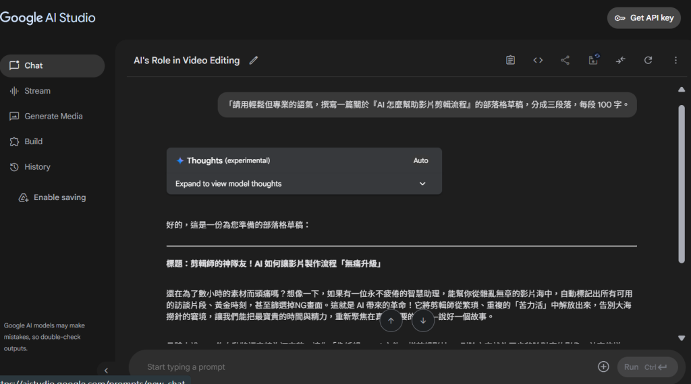Jump to previous turn with up arrow
Screen dimensions: 691x384
click(391, 321)
